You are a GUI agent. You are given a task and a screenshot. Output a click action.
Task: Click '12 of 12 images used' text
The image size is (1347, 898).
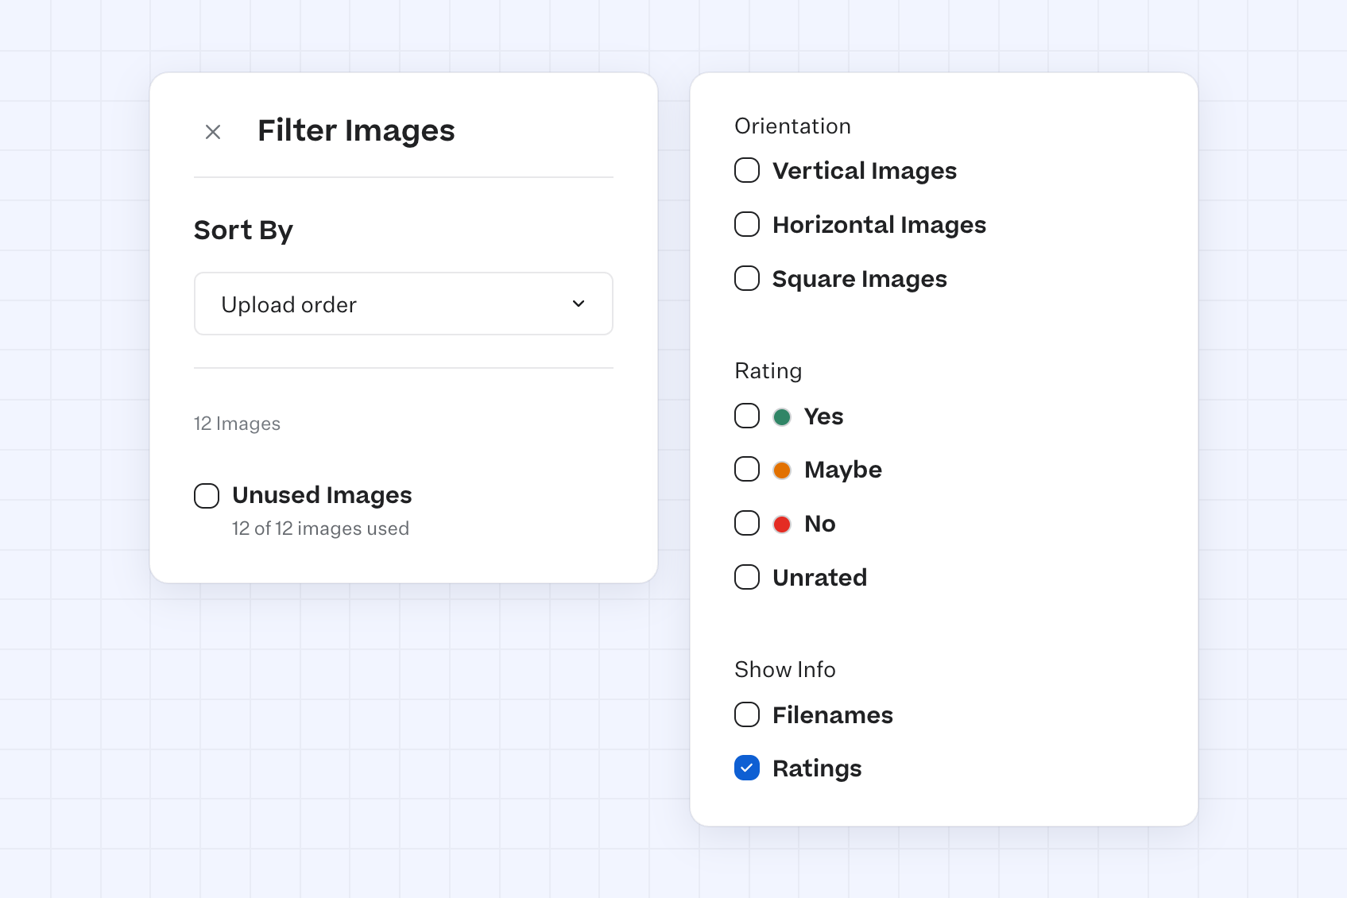(320, 528)
